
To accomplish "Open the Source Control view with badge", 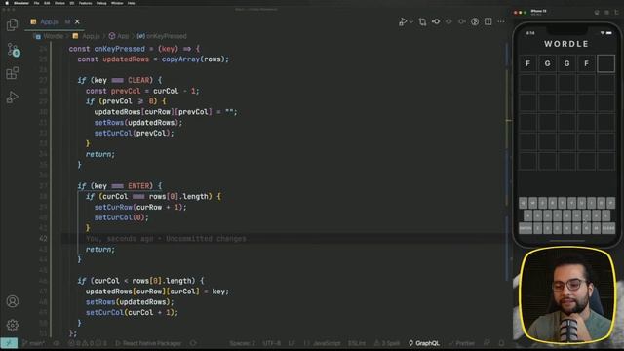I will 13,50.
